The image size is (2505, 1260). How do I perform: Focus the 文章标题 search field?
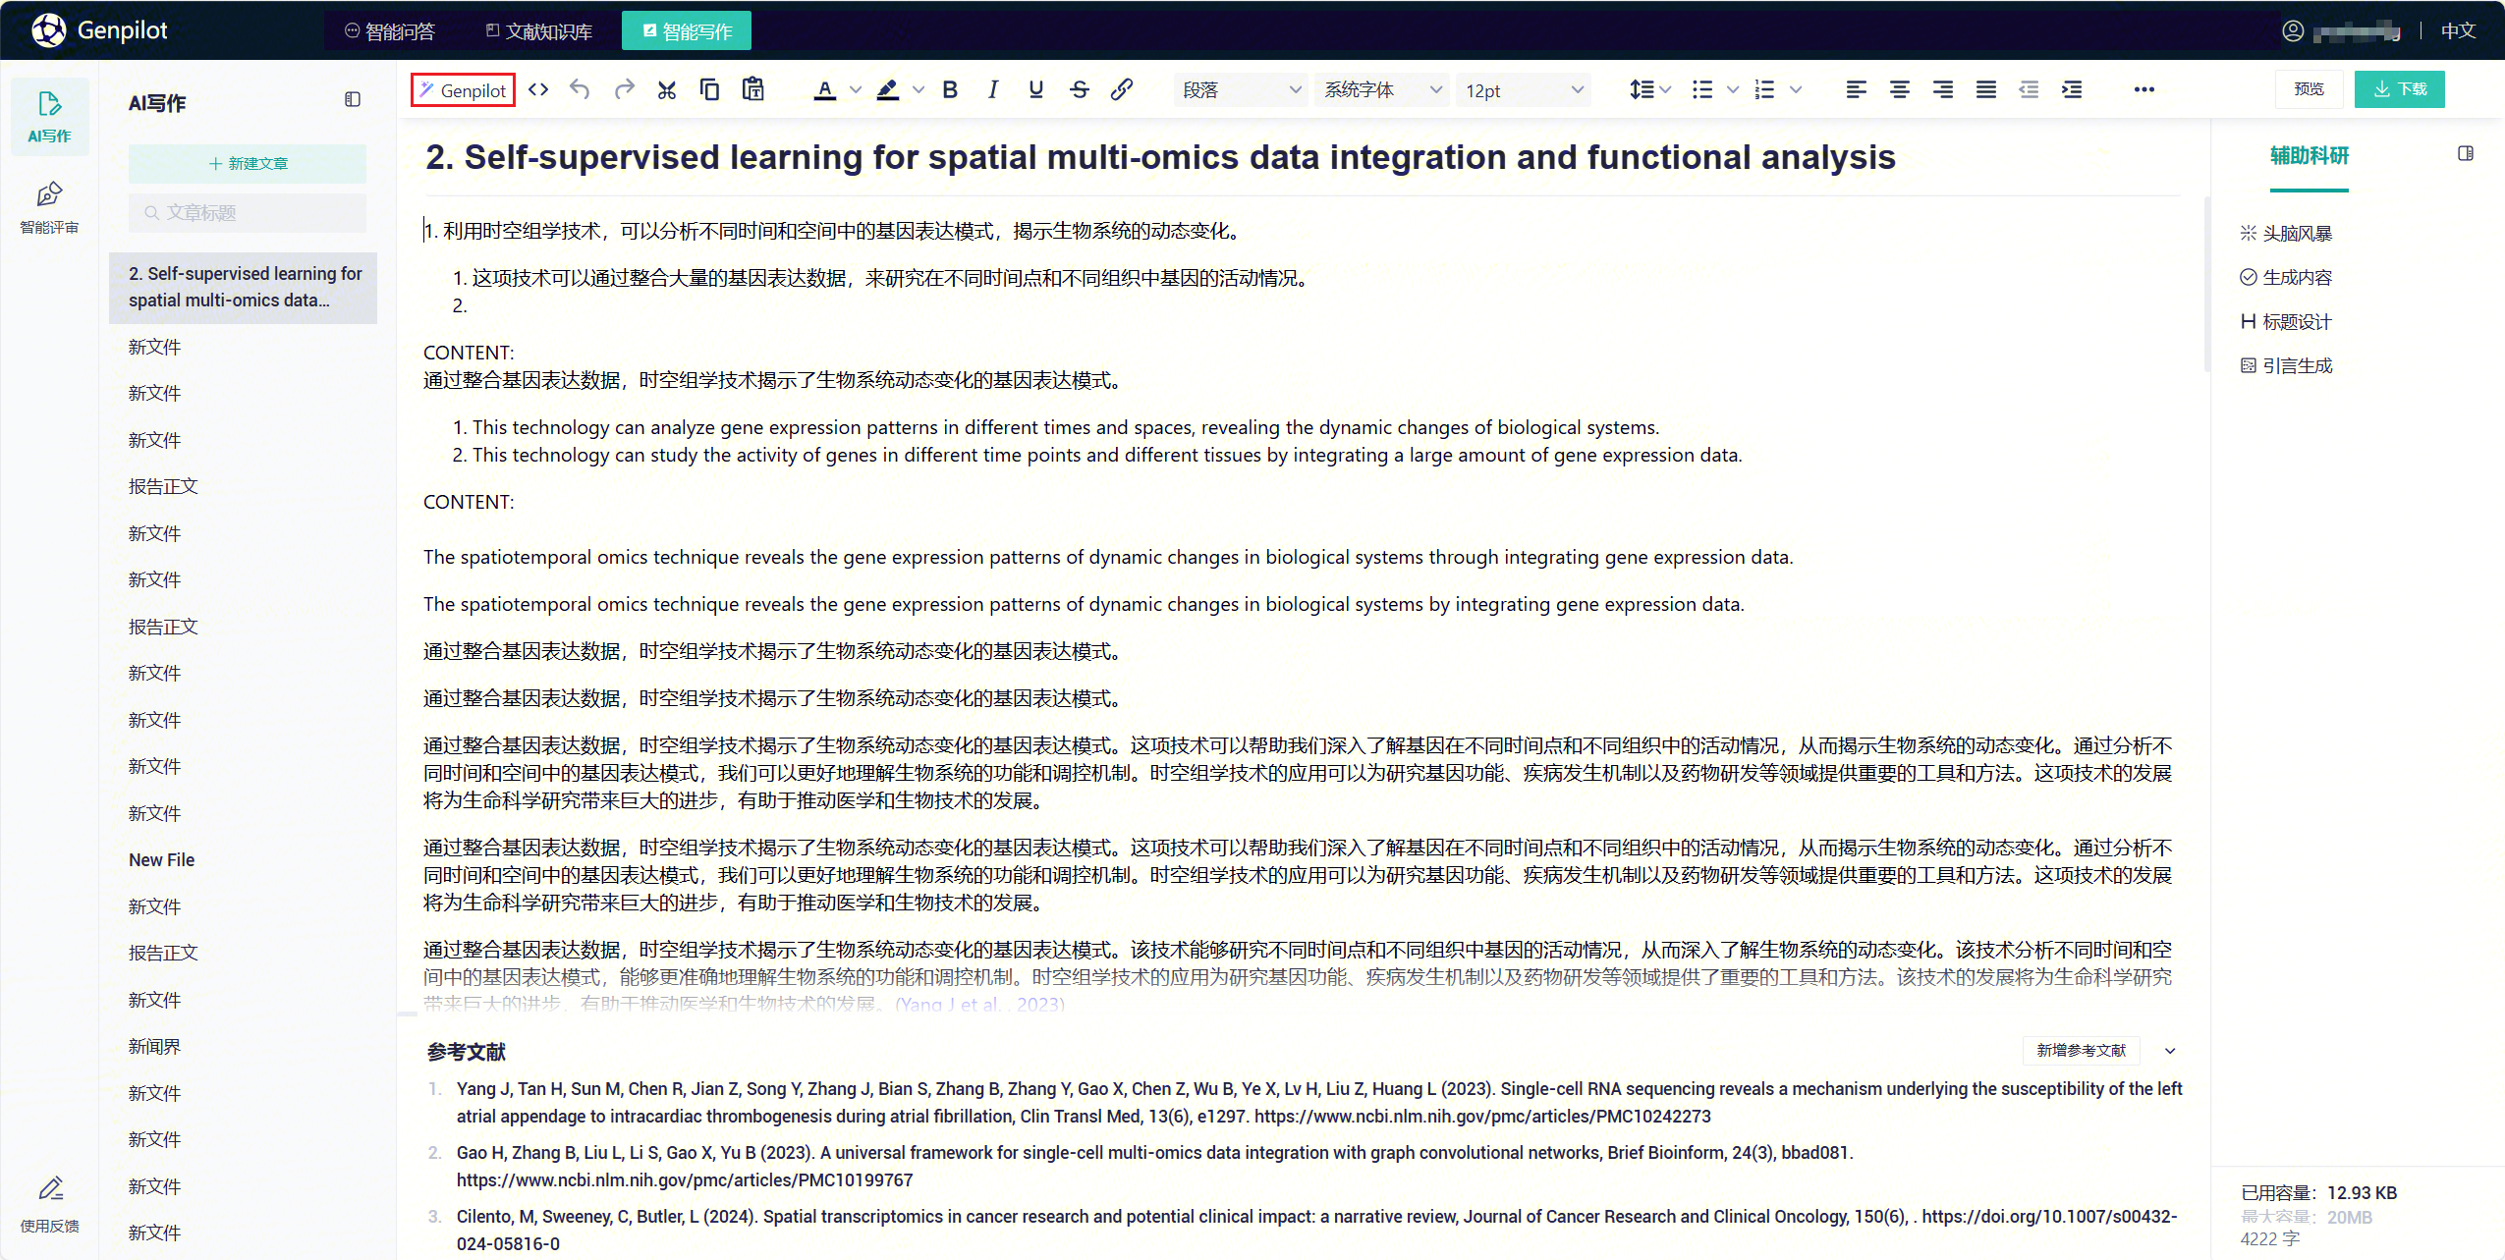(x=248, y=213)
